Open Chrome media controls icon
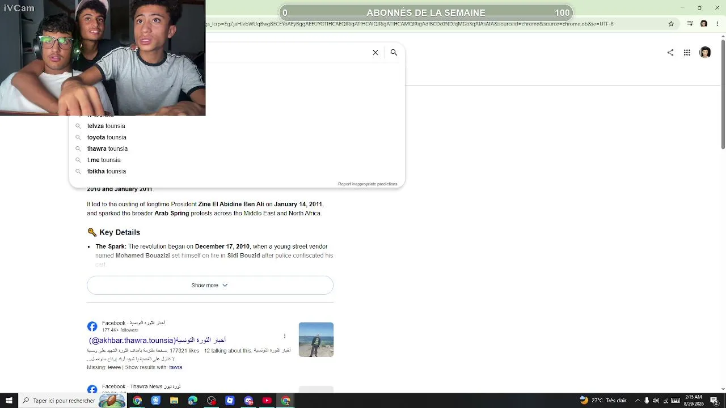Screen dimensions: 726x408 (690, 24)
